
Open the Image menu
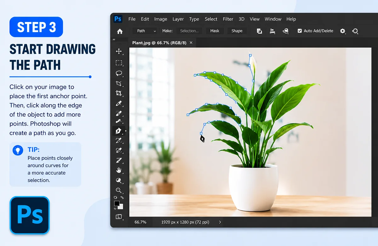[x=161, y=19]
